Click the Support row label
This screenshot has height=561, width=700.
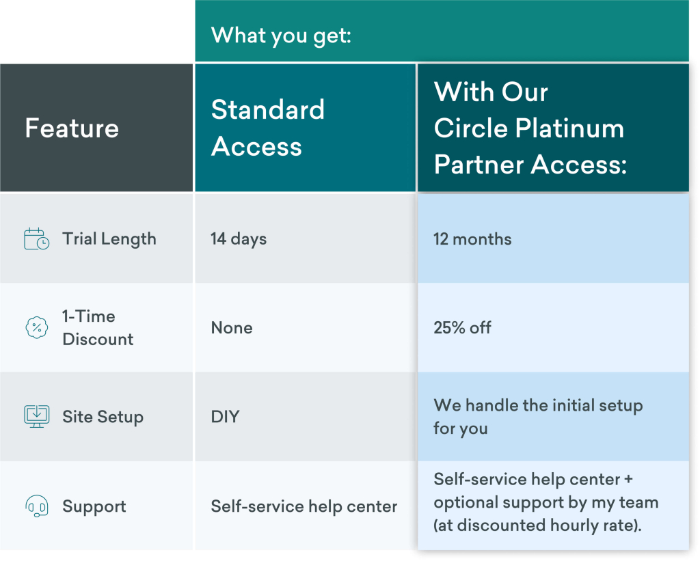tap(94, 506)
